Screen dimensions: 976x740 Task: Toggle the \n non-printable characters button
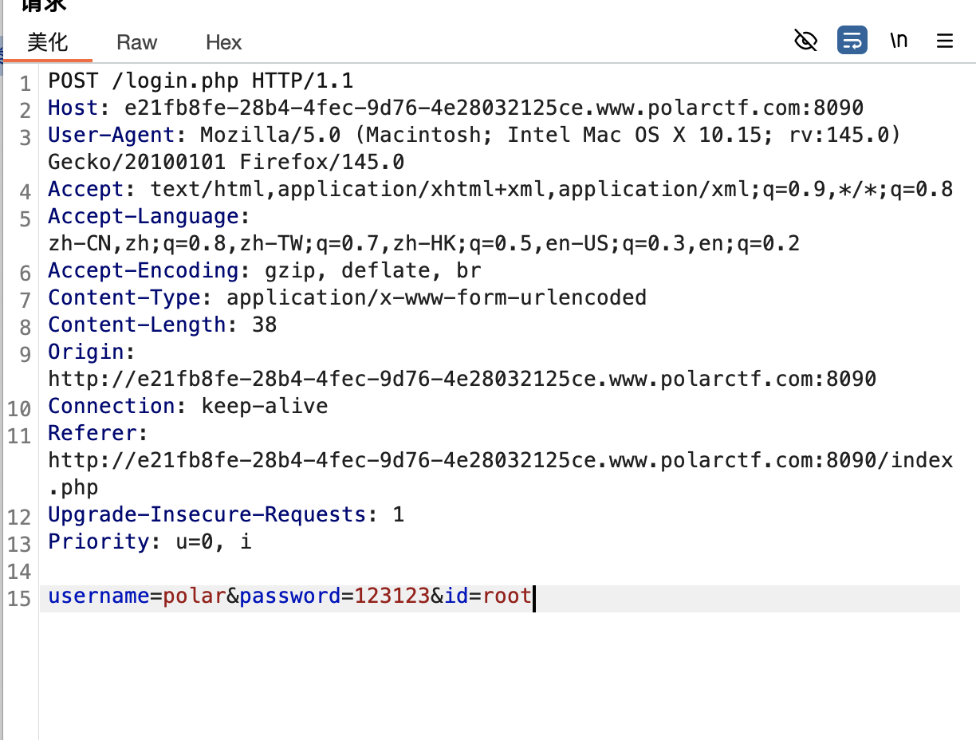899,40
